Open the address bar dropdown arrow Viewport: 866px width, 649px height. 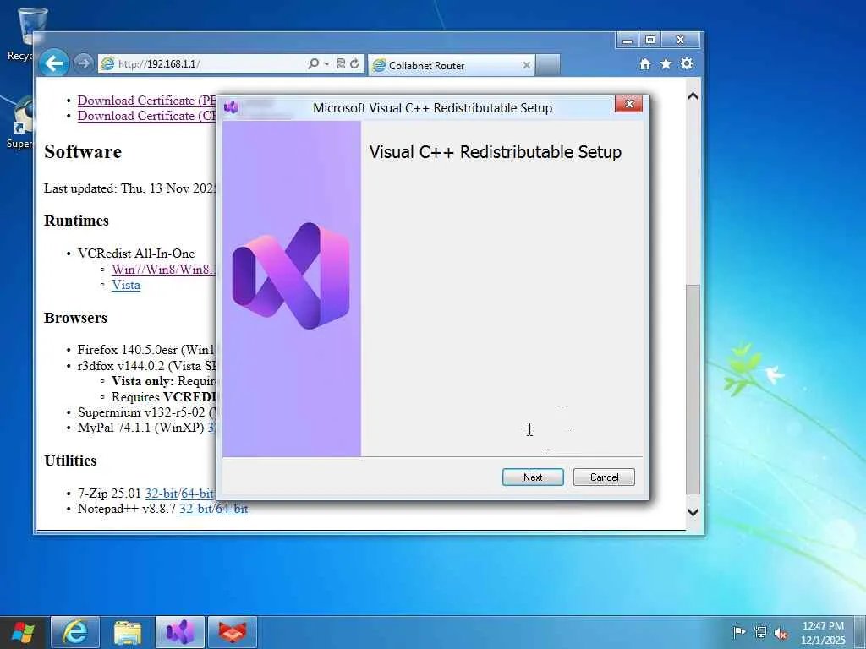(x=327, y=64)
